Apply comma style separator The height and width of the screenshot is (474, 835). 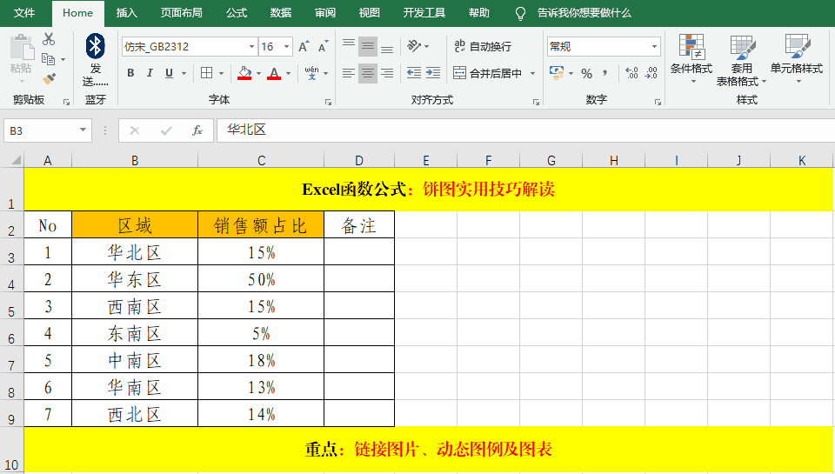pos(605,73)
